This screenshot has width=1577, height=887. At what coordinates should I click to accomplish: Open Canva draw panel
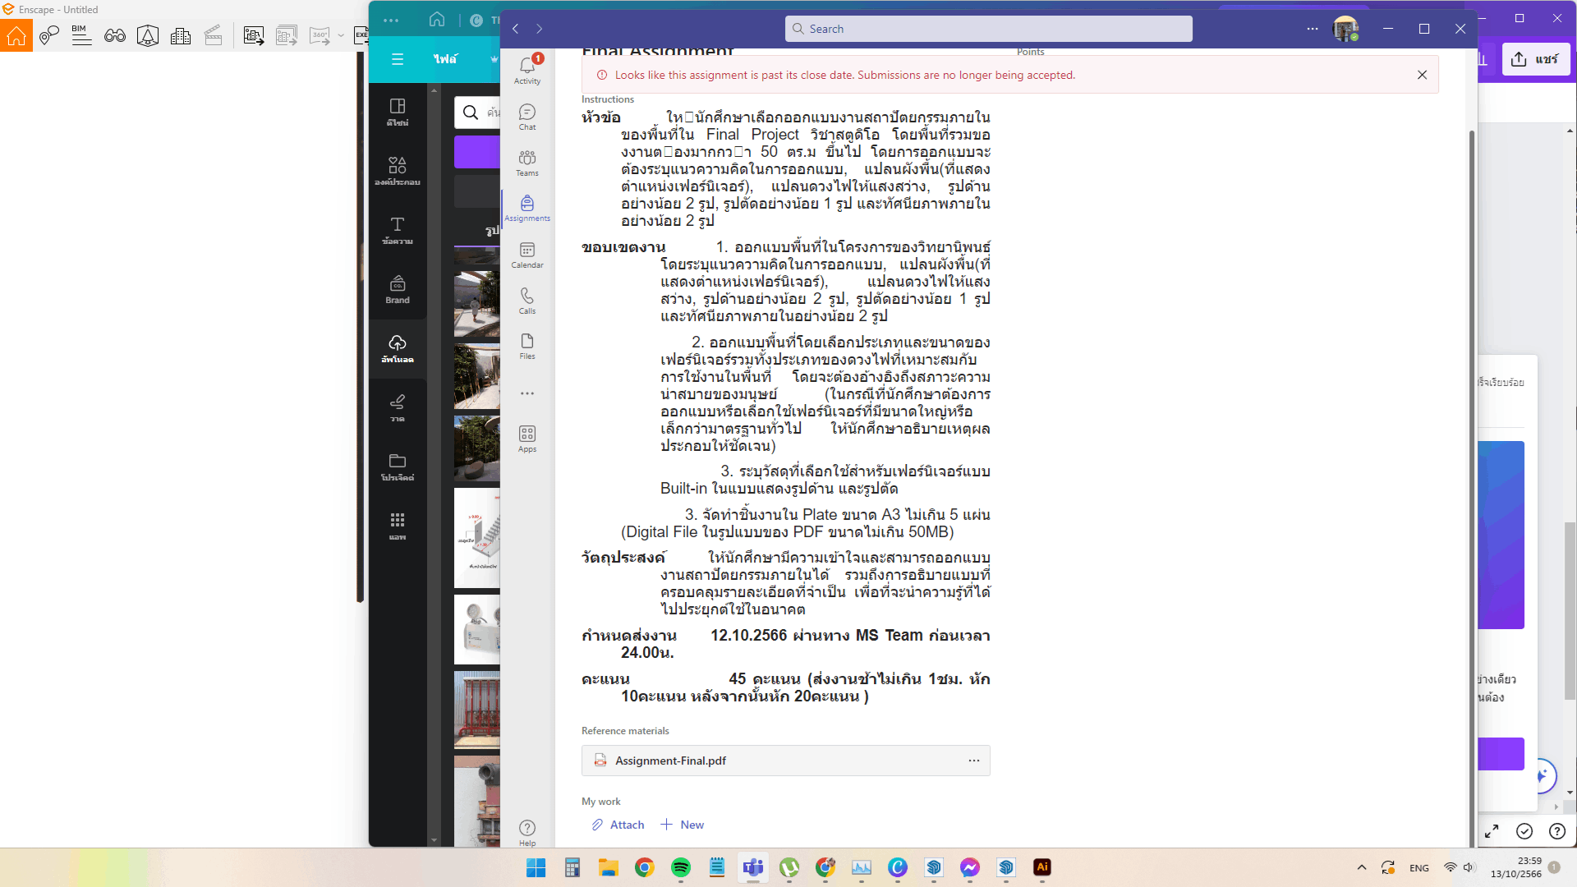click(x=398, y=408)
